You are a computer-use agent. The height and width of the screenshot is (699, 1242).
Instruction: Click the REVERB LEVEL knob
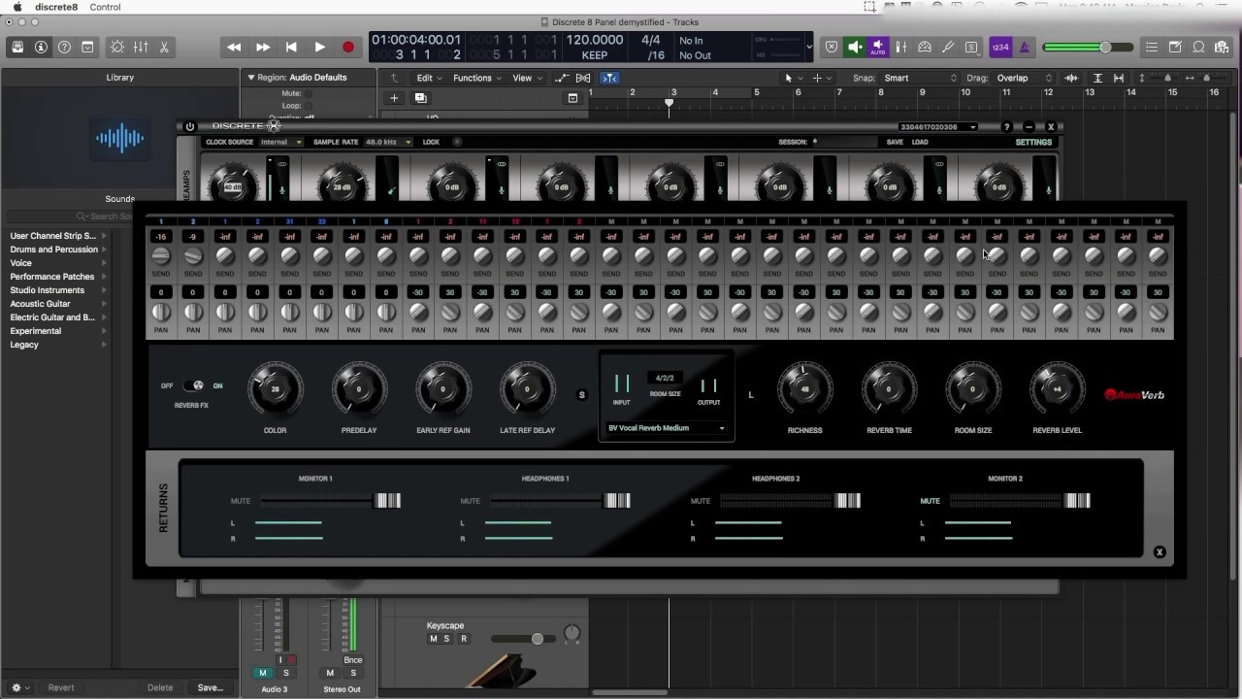coord(1058,389)
